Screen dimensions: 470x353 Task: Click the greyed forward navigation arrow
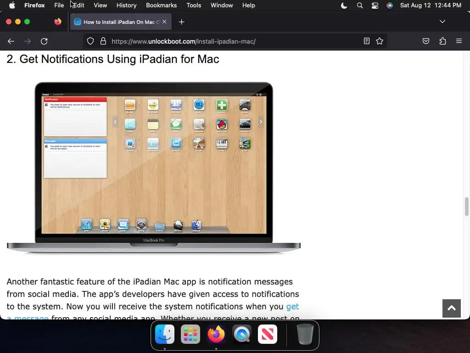coord(28,41)
